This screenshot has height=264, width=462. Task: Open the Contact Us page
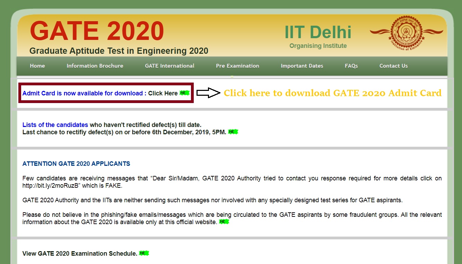pos(393,66)
